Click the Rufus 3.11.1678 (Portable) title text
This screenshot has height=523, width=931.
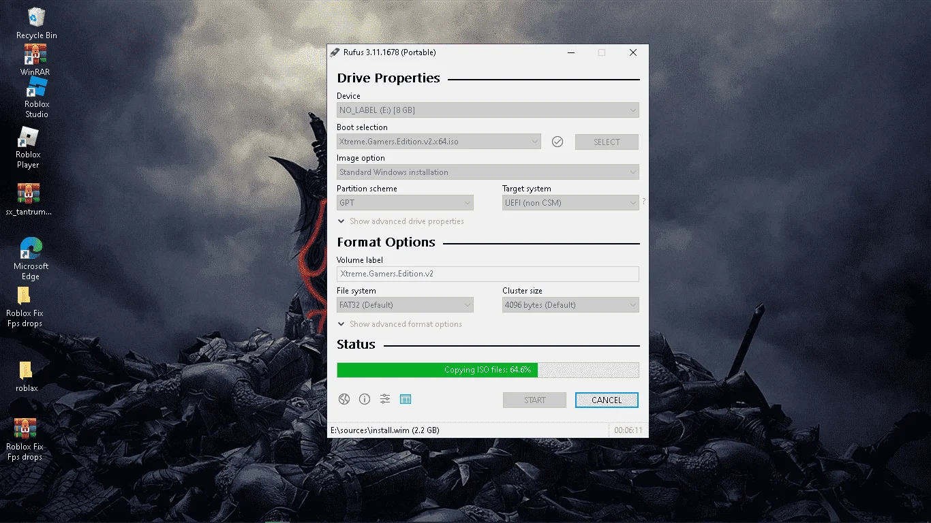(x=390, y=52)
